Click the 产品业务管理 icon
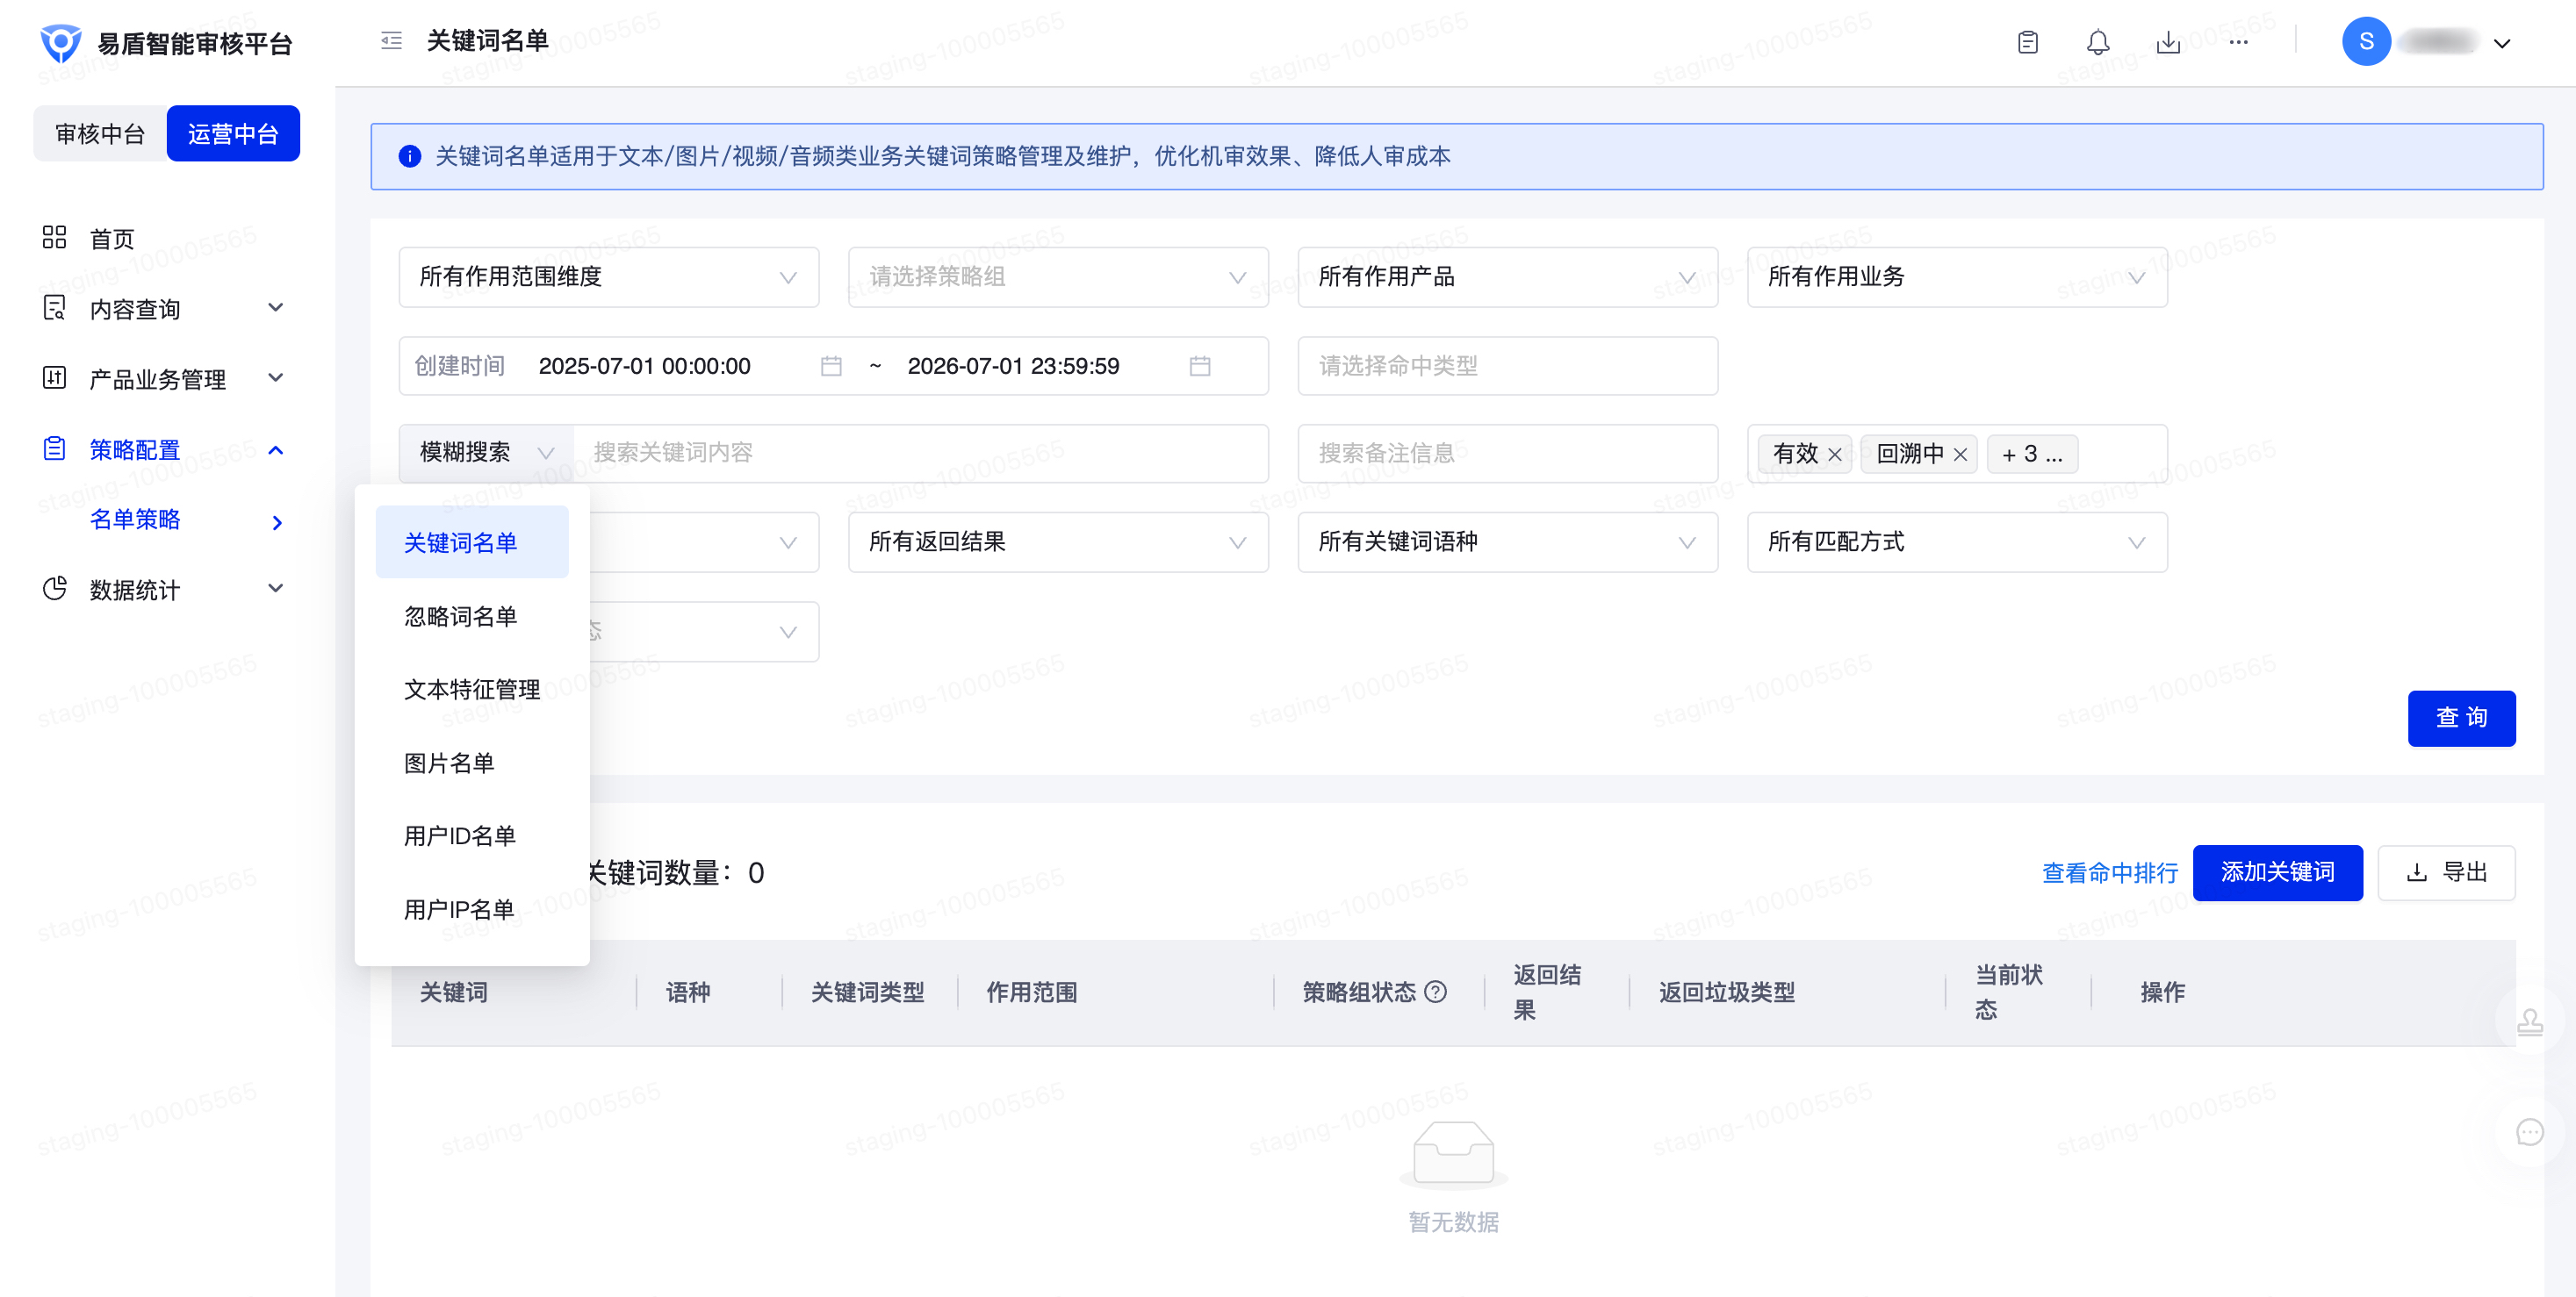 (54, 377)
